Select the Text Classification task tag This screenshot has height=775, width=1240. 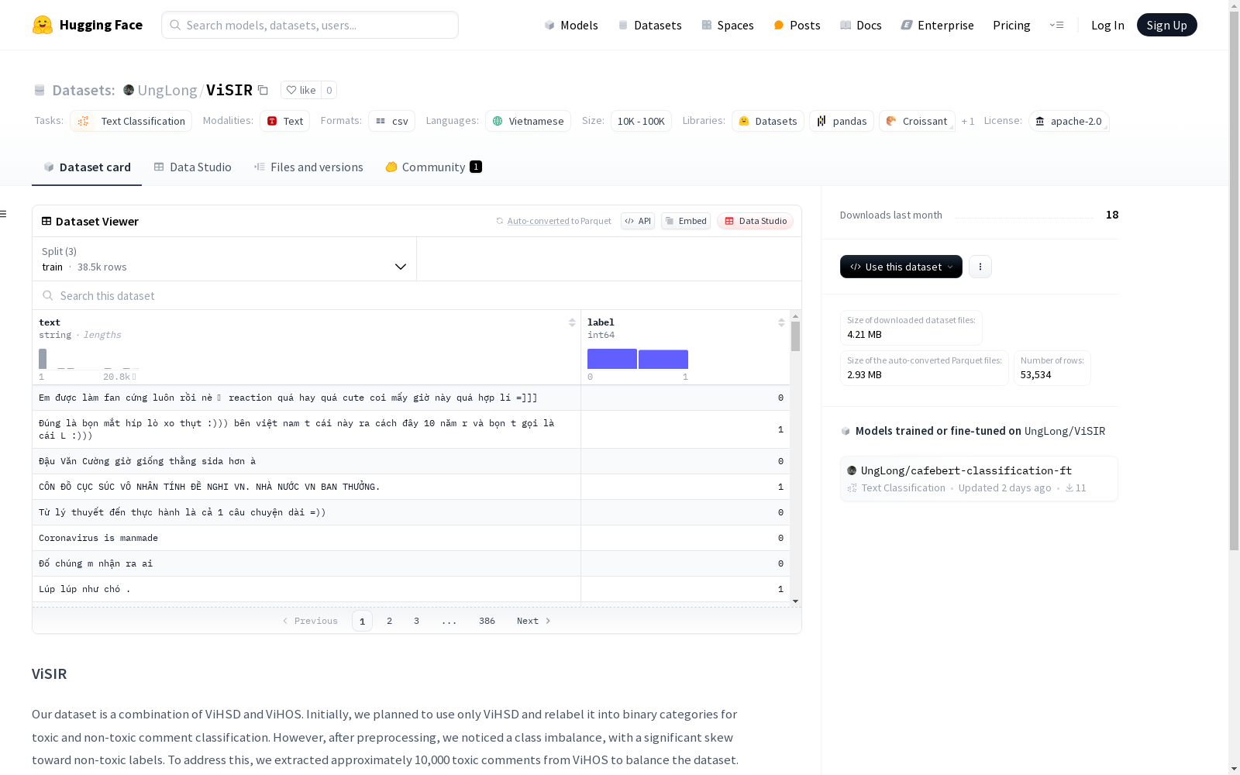pyautogui.click(x=131, y=121)
